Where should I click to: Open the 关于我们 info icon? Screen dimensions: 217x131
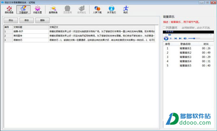111,10
